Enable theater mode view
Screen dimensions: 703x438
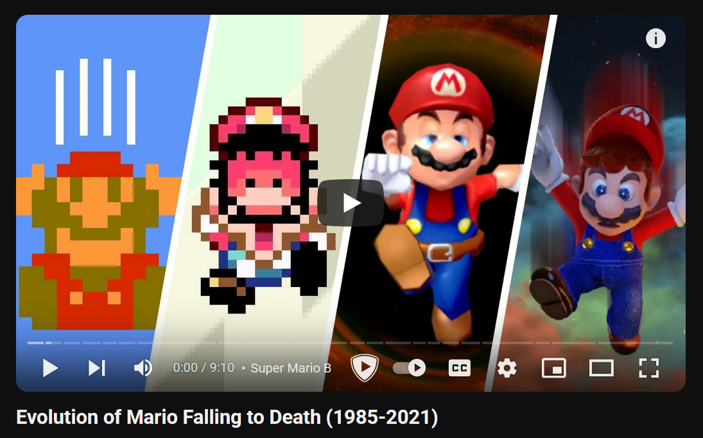point(601,368)
